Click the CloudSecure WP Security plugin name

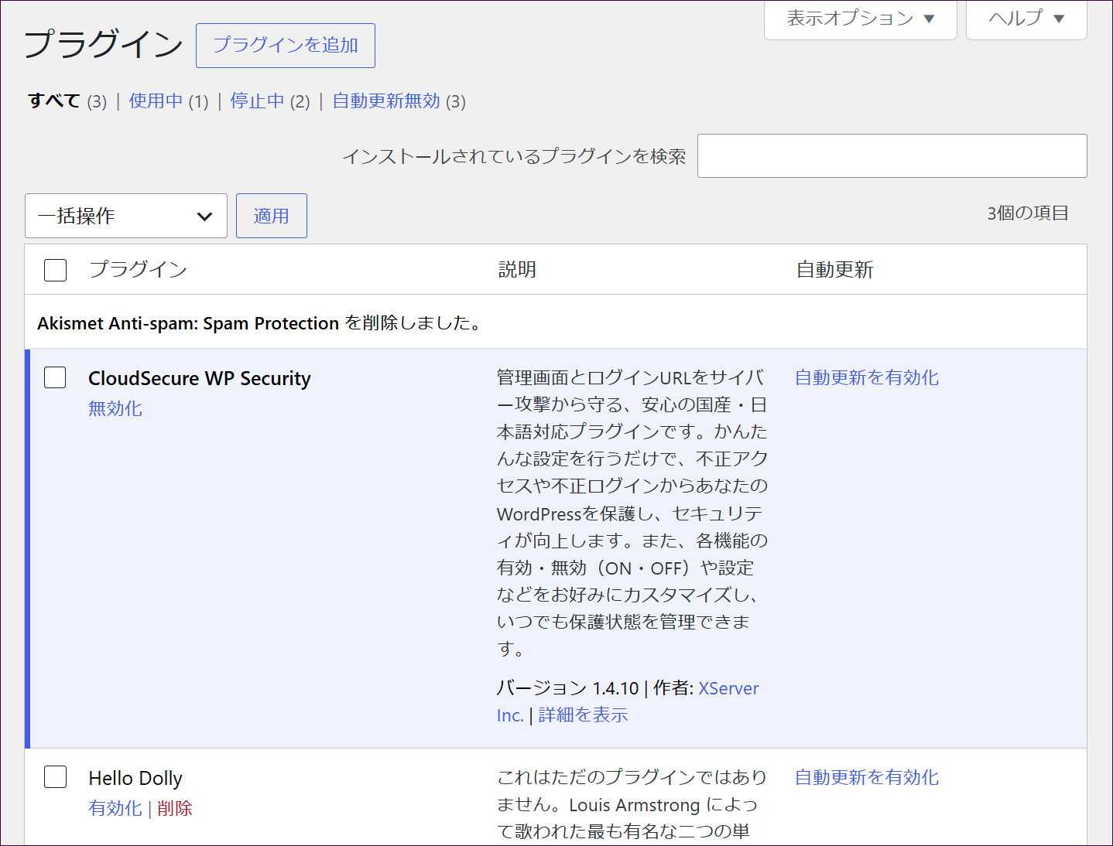200,378
